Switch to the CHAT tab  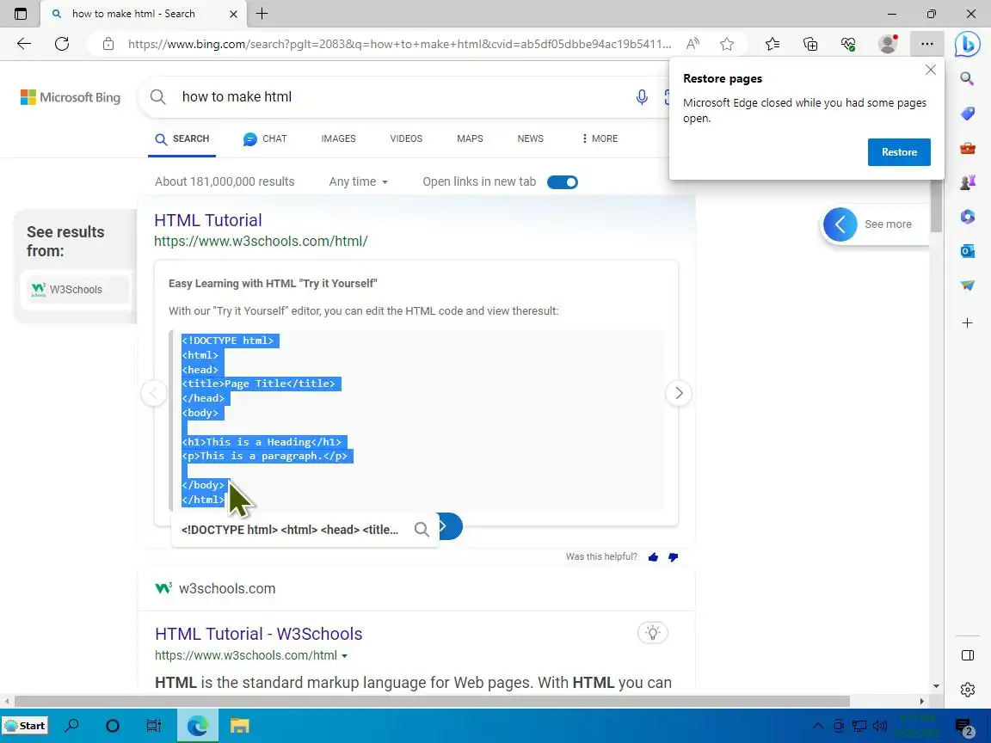265,138
